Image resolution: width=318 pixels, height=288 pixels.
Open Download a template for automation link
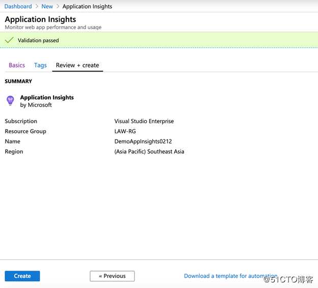coord(230,276)
